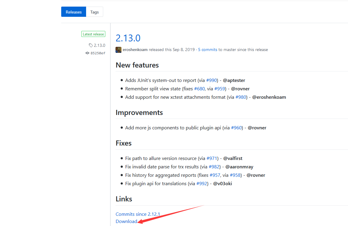Open pull request #982
The height and width of the screenshot is (226, 348).
[214, 167]
